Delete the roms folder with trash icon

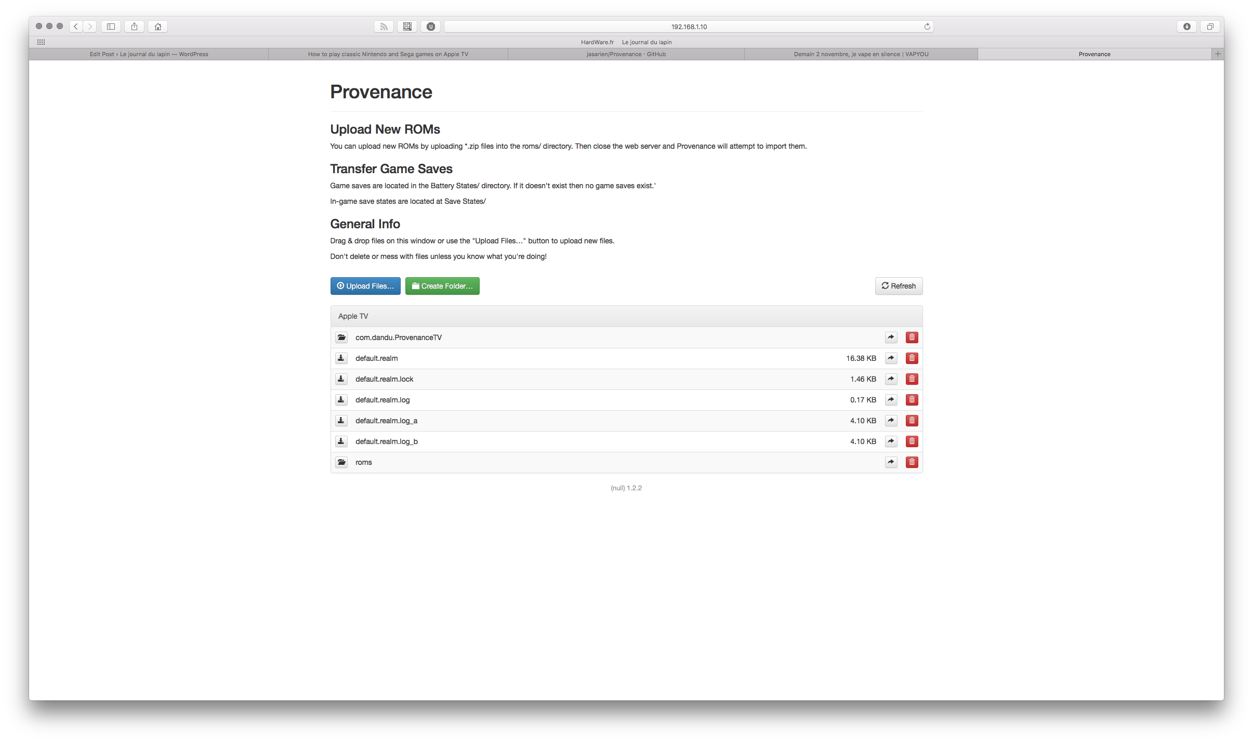(x=912, y=462)
